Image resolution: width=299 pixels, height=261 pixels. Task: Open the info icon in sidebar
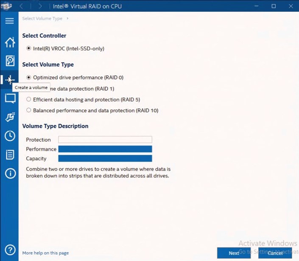coord(10,173)
